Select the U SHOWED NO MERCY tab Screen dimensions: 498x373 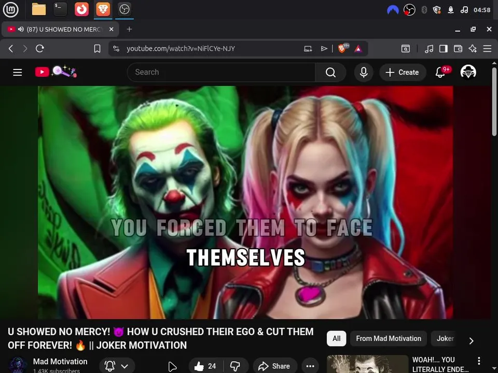pos(60,29)
